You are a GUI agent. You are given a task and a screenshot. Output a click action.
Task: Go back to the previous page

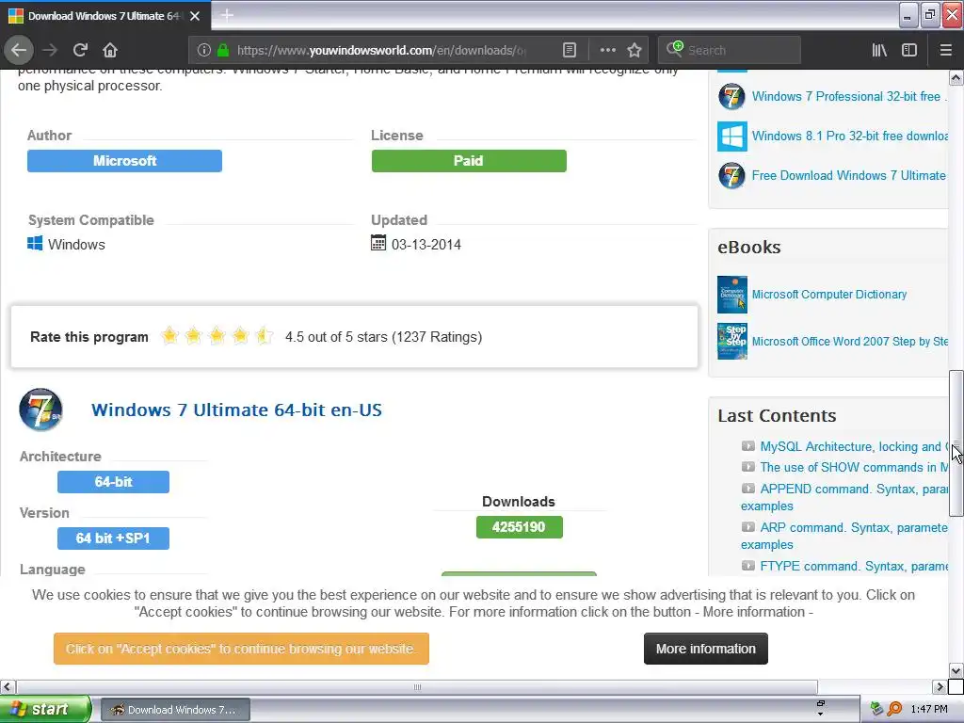point(19,50)
